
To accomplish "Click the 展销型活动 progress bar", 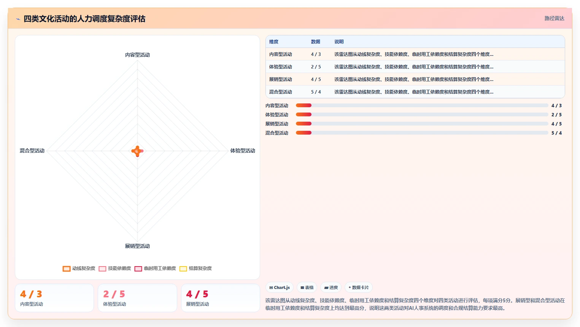I will pyautogui.click(x=422, y=124).
